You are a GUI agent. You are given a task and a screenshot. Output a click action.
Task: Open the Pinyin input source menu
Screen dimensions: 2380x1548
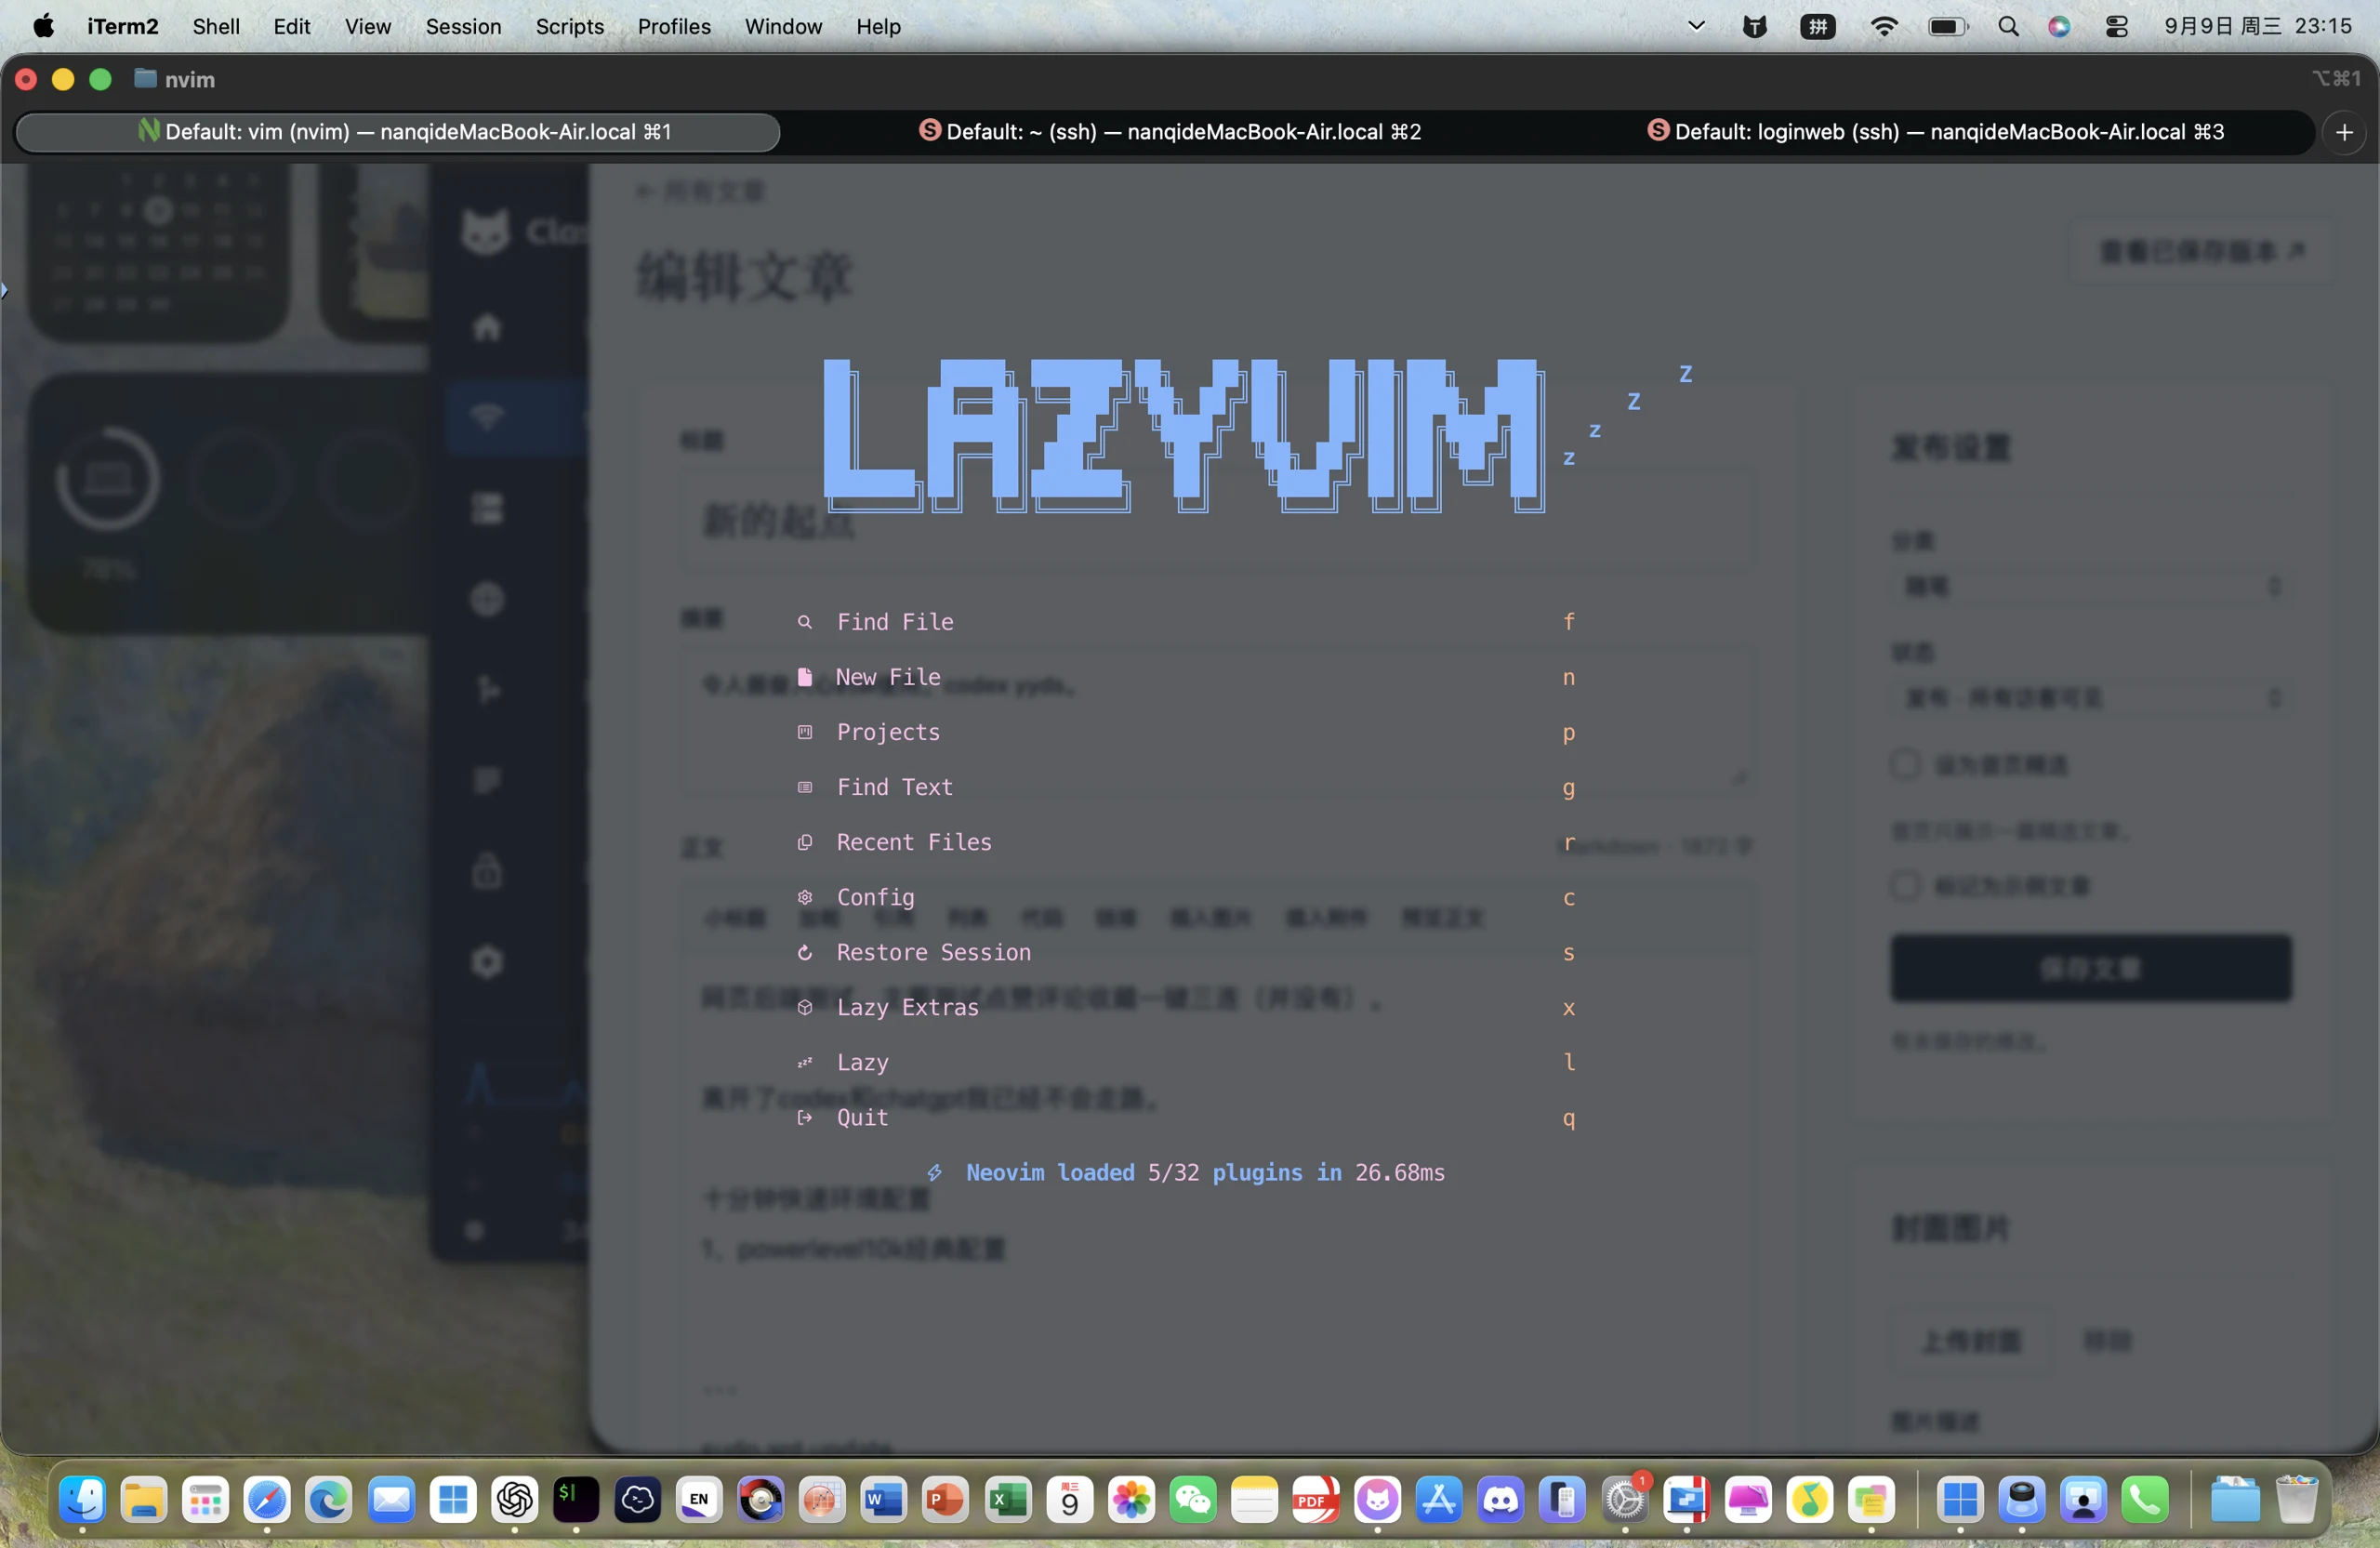[1818, 26]
